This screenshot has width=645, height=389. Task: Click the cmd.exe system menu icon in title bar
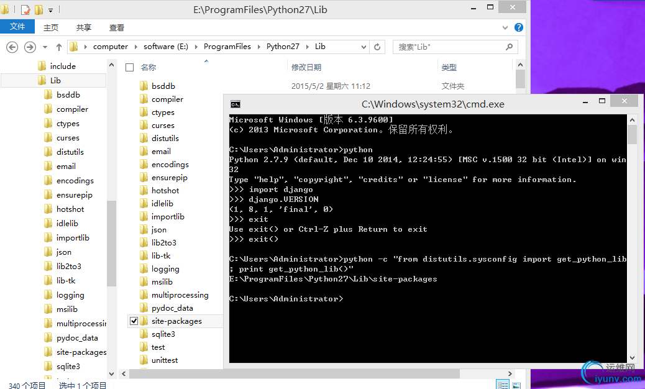[x=236, y=104]
